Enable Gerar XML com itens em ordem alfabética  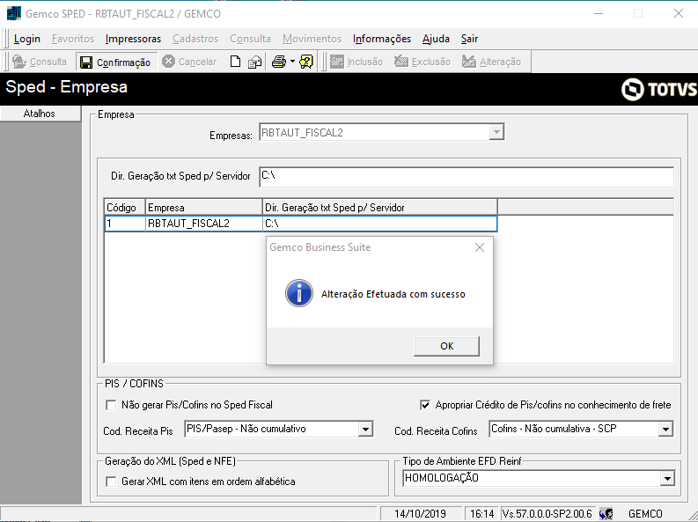point(111,482)
